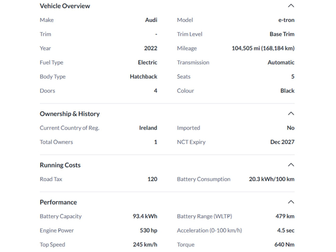Click the e-tron model value
Viewport: 336px width, 252px height.
click(286, 20)
